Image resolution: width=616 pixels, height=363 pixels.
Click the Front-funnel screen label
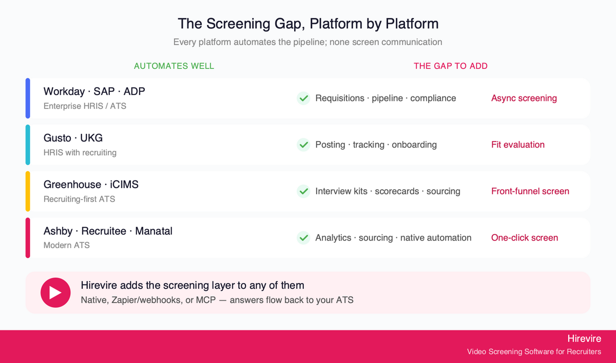tap(530, 191)
